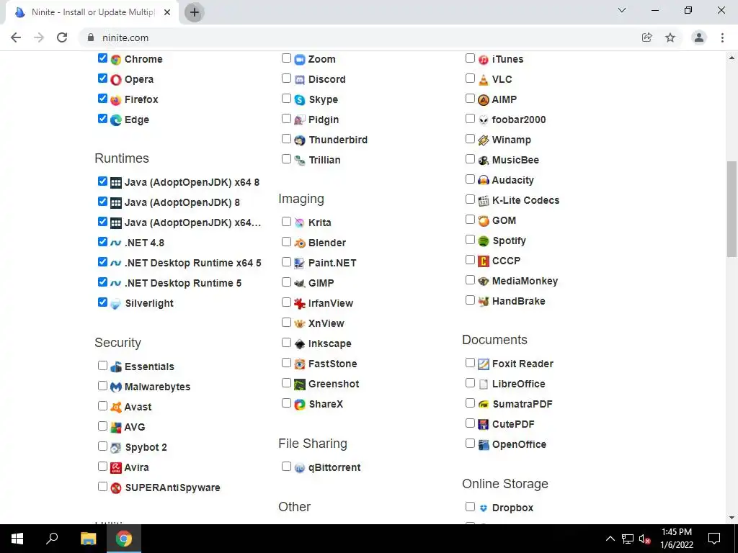Bookmark this page with the star
Viewport: 738px width, 553px height.
(670, 37)
